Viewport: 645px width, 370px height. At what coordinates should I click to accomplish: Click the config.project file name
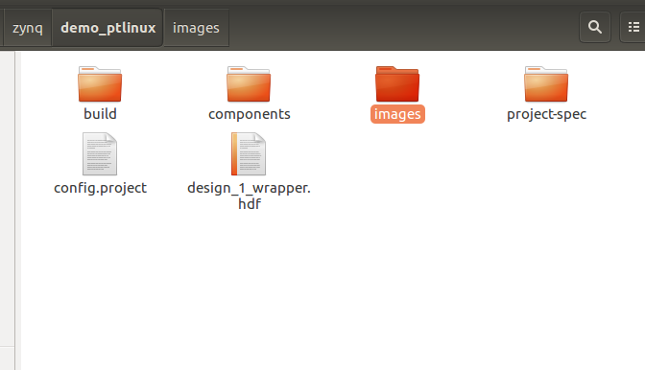[101, 188]
